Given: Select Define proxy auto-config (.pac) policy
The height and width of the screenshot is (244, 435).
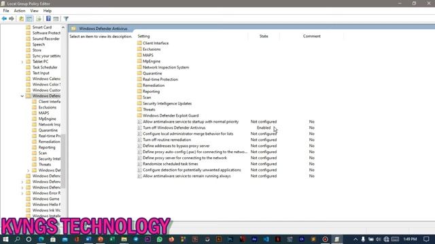Looking at the screenshot, I should (194, 152).
